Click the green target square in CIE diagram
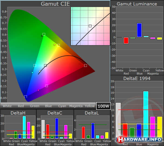Image resolution: width=164 pixels, height=146 pixels. [44, 35]
